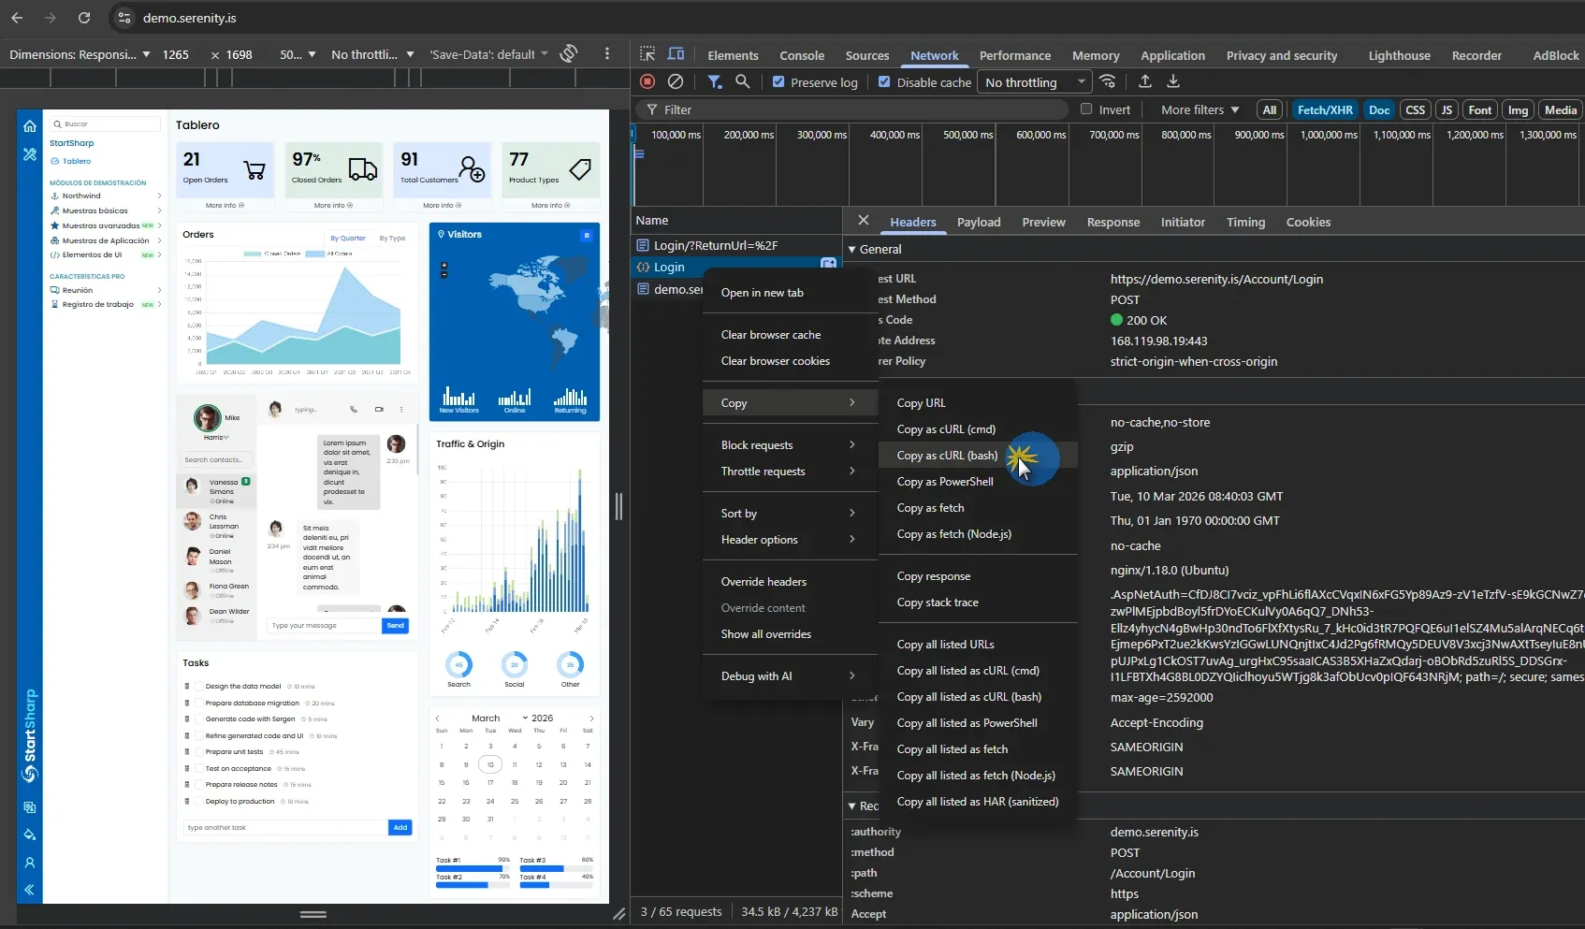Viewport: 1585px width, 929px height.
Task: Click the inspect element picker icon
Action: 647,54
